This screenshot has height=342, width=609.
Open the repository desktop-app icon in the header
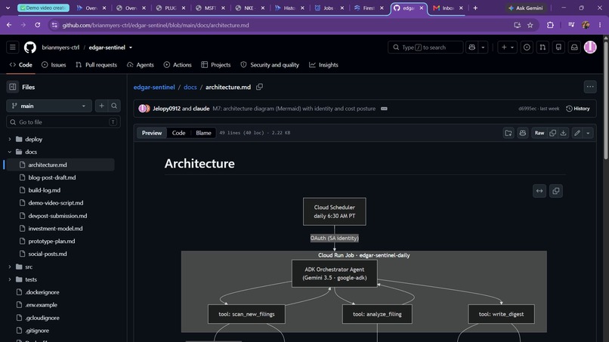click(558, 48)
